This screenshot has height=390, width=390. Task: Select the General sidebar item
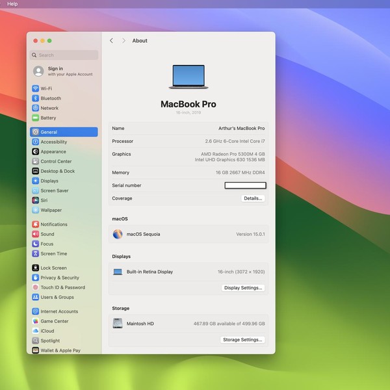coord(64,132)
